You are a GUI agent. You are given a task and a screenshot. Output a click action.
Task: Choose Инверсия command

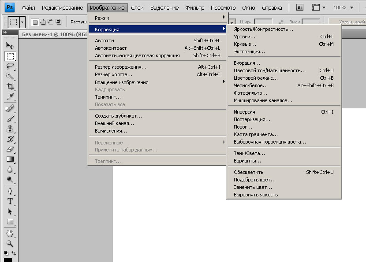pyautogui.click(x=284, y=112)
